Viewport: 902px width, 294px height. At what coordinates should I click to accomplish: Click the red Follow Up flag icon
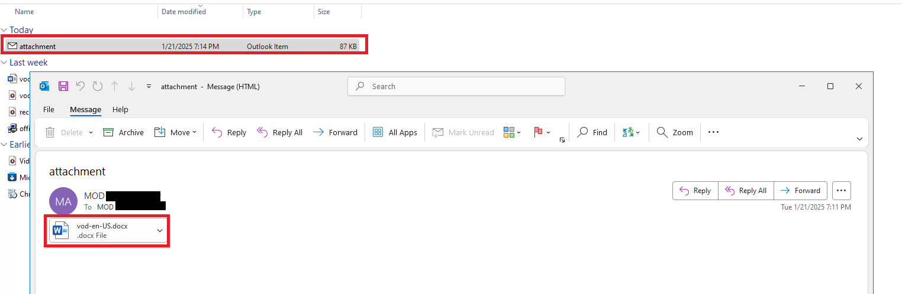[x=538, y=132]
